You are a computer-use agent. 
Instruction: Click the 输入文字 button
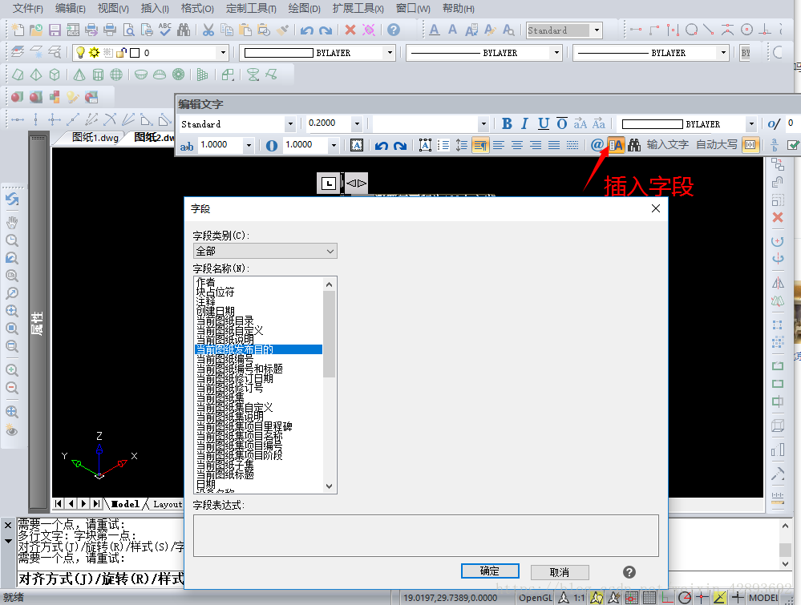667,144
